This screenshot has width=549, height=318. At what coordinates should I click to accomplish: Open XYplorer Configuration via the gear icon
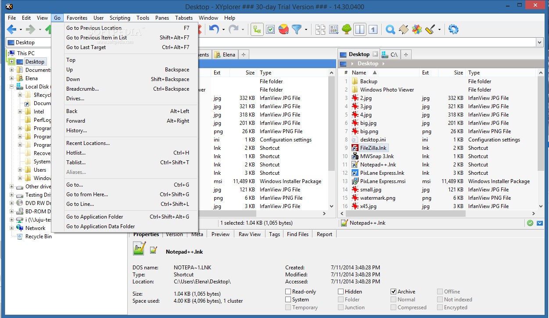coord(453,29)
